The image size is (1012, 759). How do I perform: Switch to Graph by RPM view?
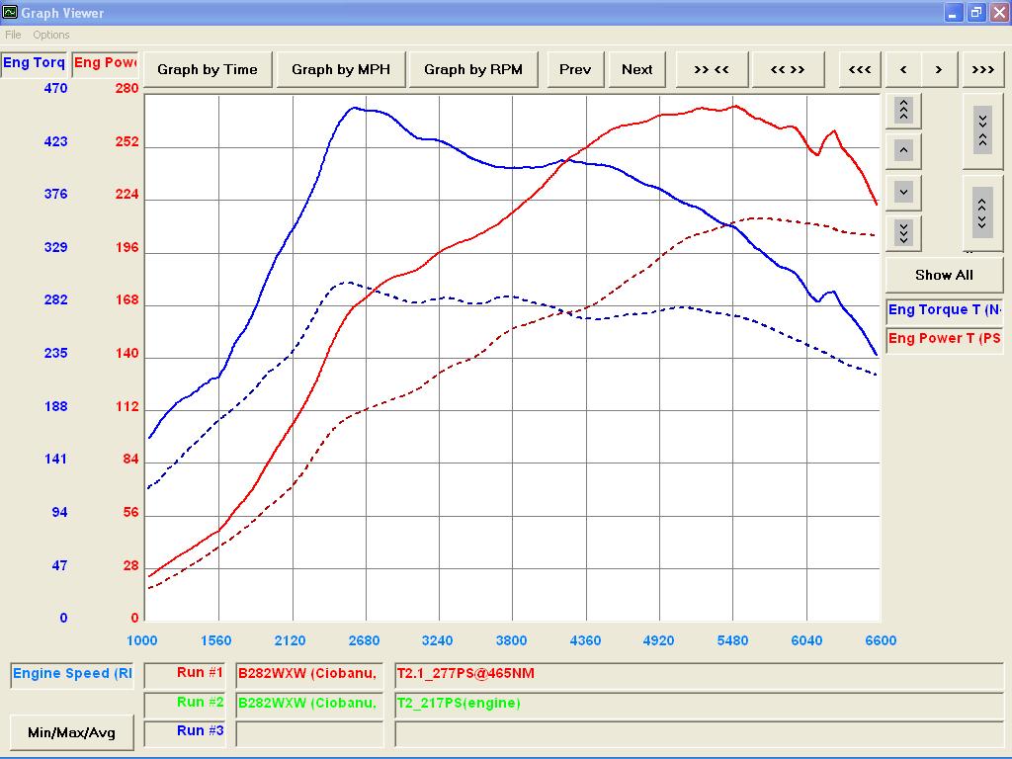point(473,70)
